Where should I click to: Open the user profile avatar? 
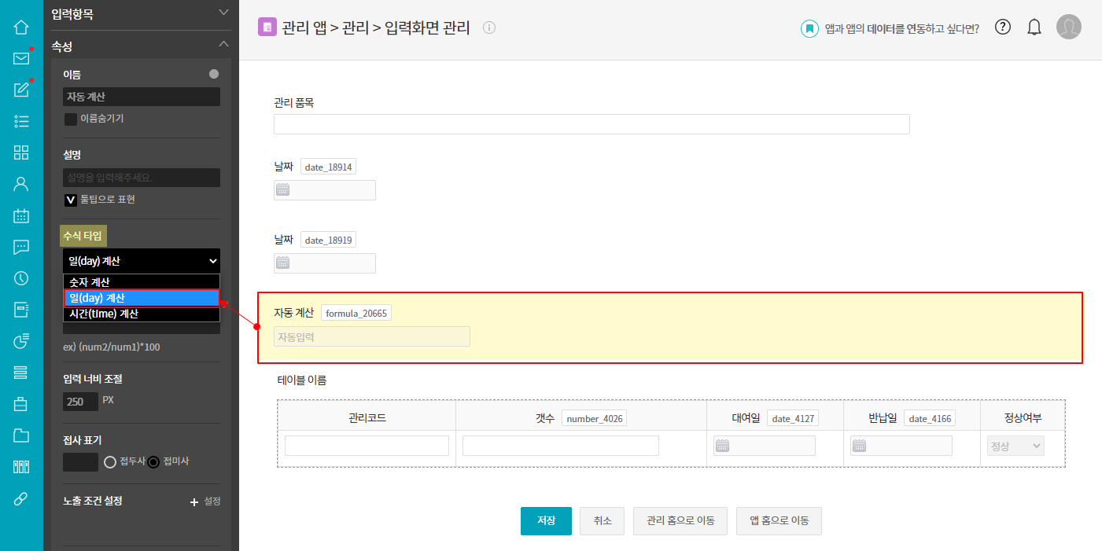(x=1069, y=27)
